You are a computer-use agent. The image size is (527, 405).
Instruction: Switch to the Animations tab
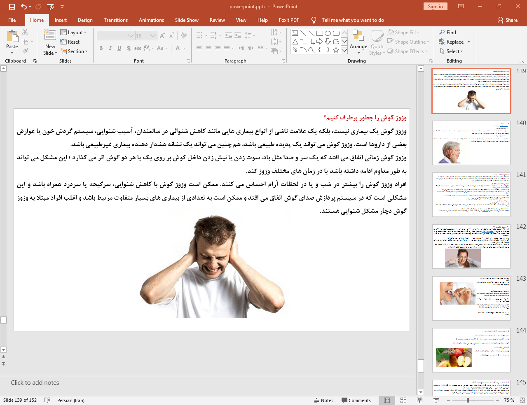tap(151, 20)
